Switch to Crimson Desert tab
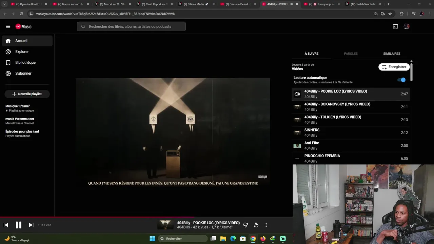Viewport: 434px width, 244px height. pyautogui.click(x=238, y=4)
